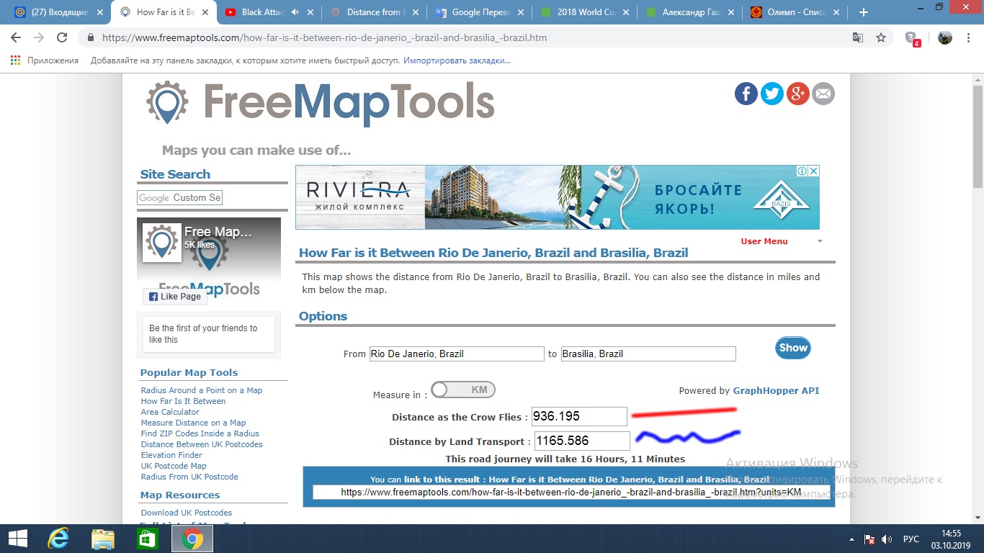Open Radius From UK Postcode link
The width and height of the screenshot is (984, 553).
189,477
